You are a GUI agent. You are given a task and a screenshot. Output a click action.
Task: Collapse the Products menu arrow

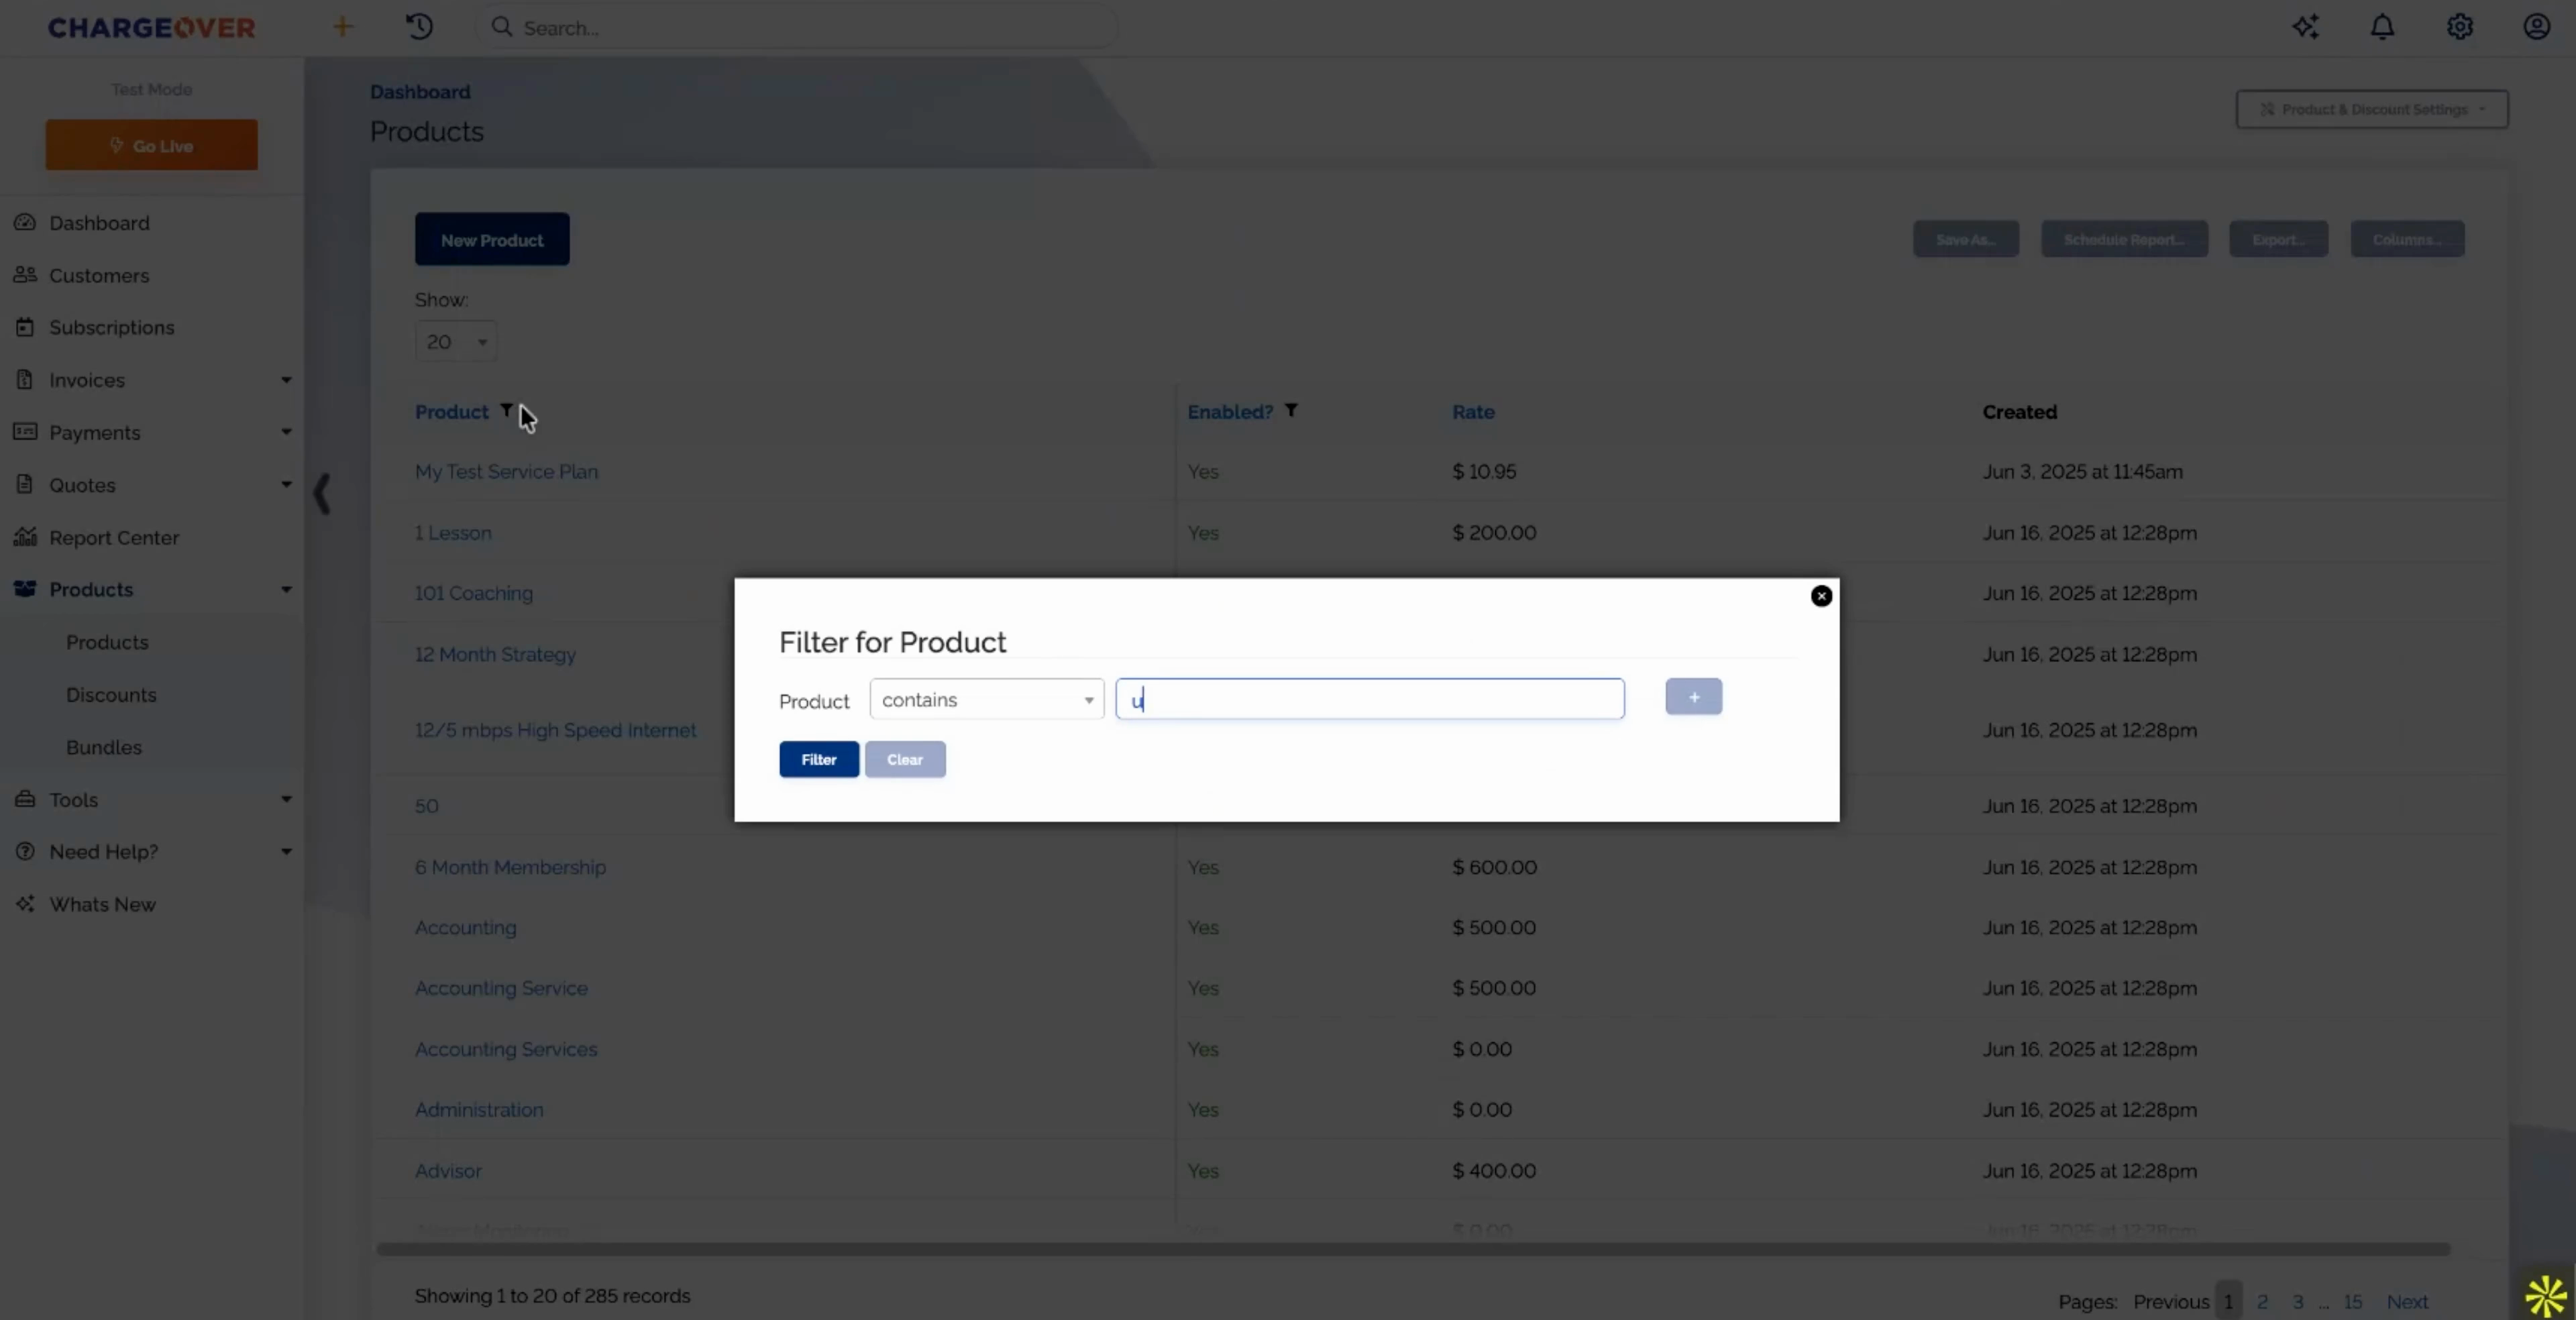(286, 589)
